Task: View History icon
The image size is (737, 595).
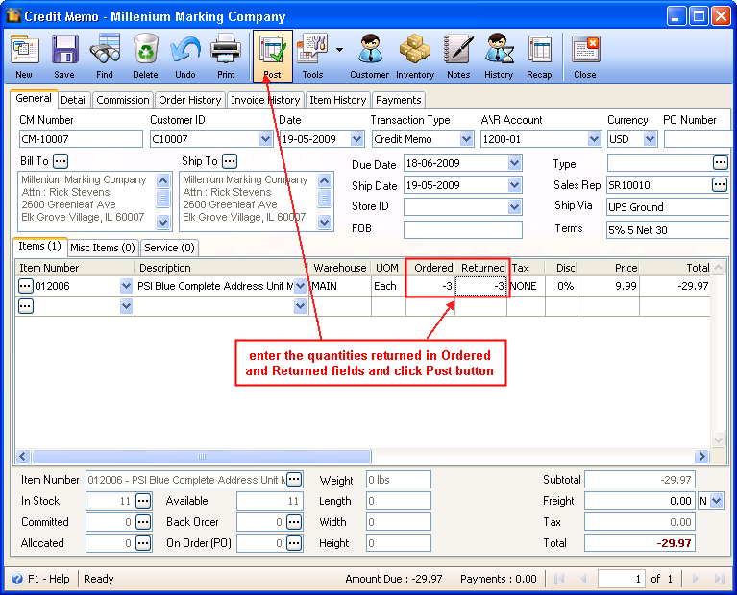Action: pos(499,56)
